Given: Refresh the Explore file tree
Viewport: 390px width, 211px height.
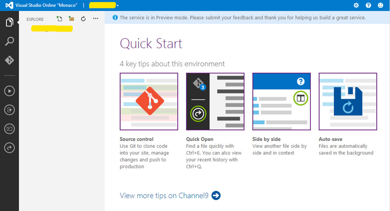Looking at the screenshot, I should 83,19.
